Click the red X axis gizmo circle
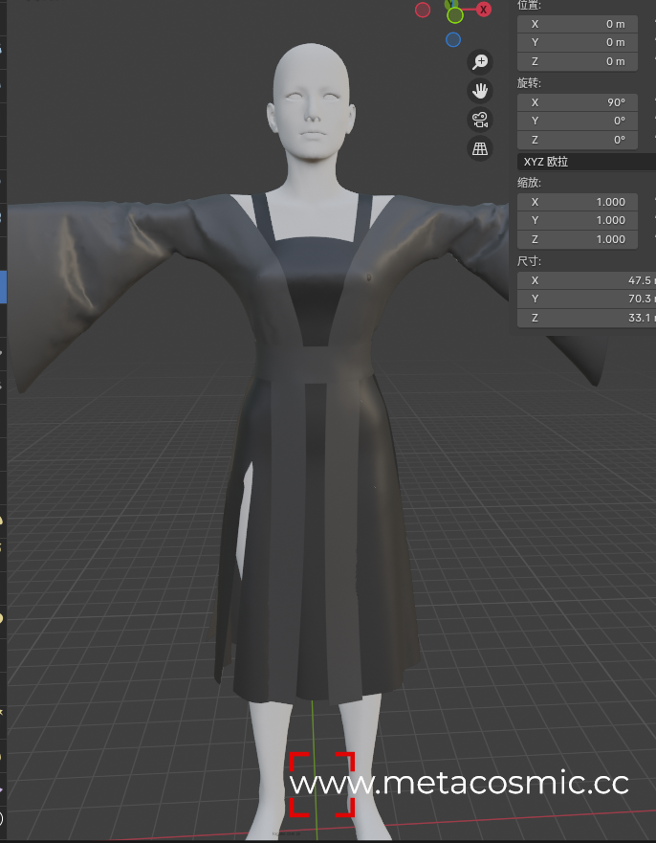The image size is (656, 843). click(484, 10)
